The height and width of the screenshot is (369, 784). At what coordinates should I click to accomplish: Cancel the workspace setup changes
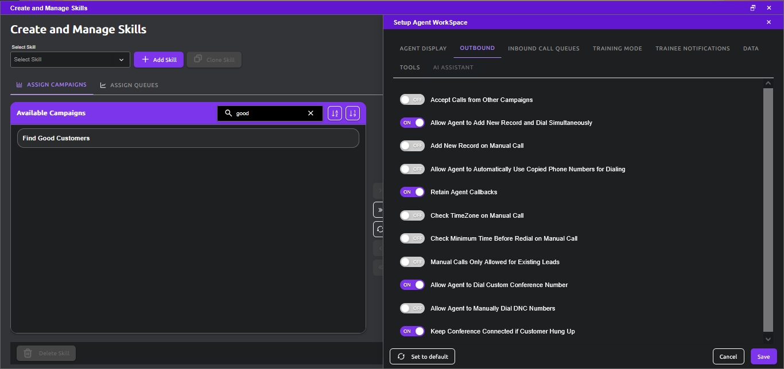728,356
